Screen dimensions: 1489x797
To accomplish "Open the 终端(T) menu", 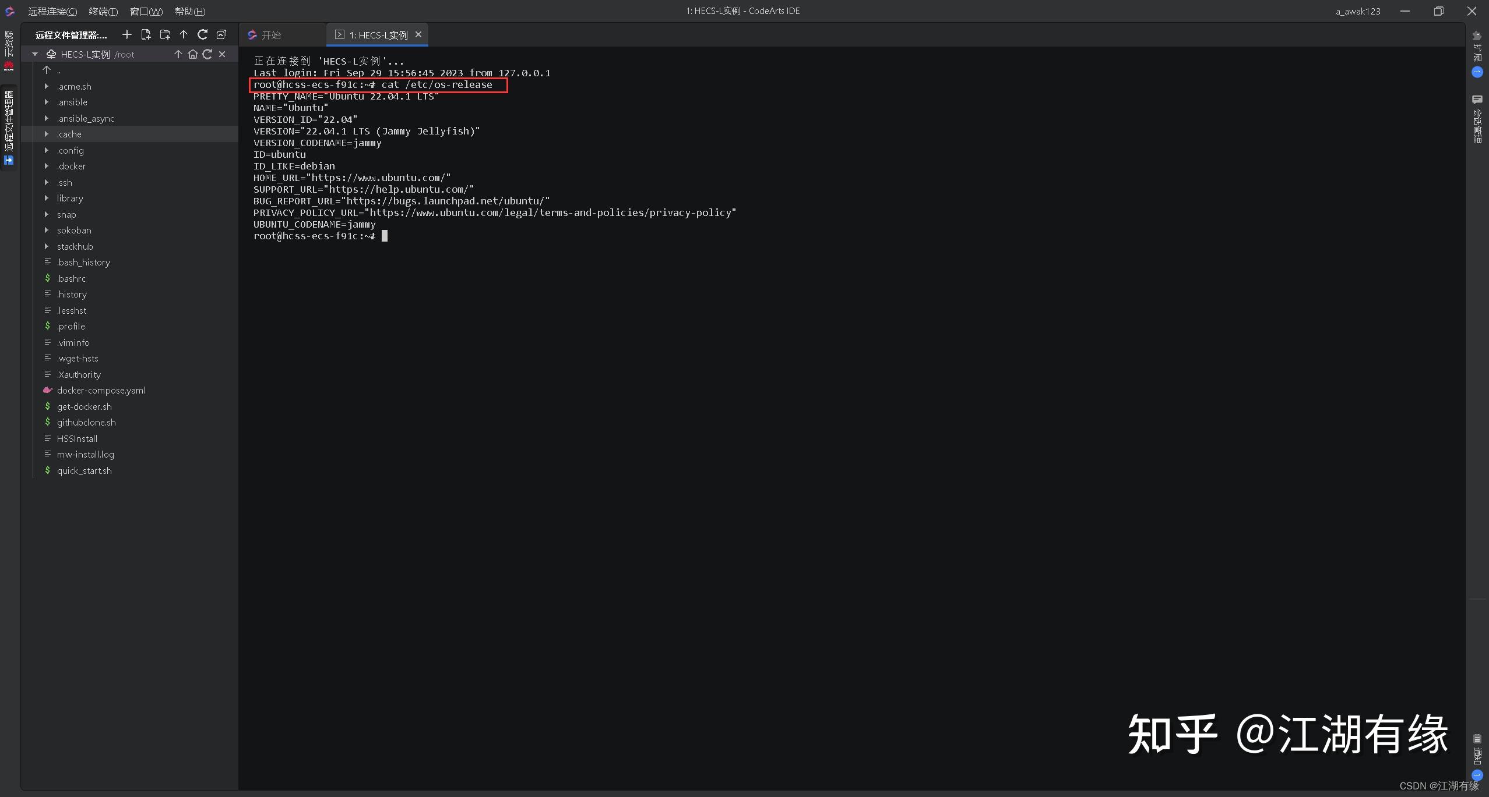I will pyautogui.click(x=103, y=11).
